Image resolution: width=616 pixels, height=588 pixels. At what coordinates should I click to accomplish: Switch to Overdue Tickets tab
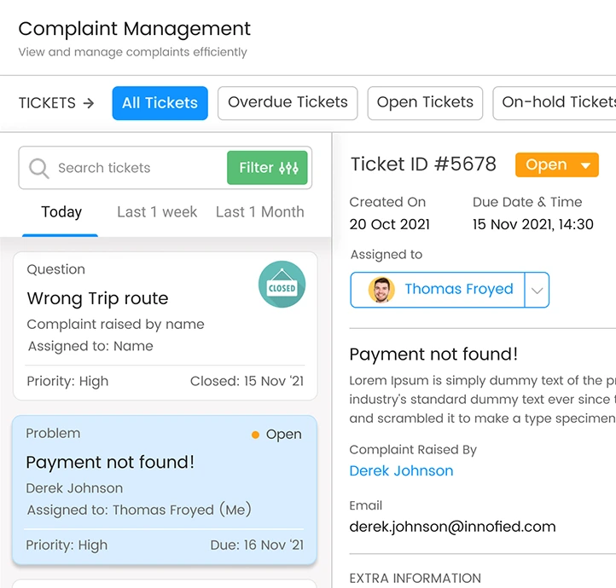pyautogui.click(x=288, y=103)
